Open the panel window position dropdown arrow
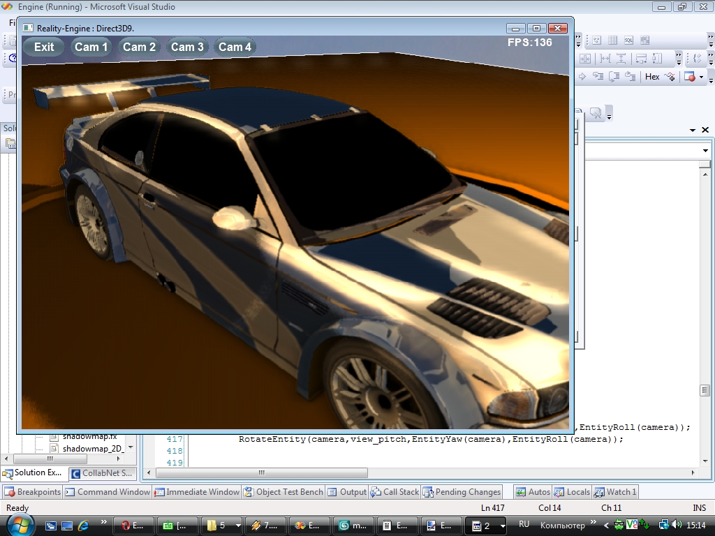Screen dimensions: 715x536 [693, 130]
